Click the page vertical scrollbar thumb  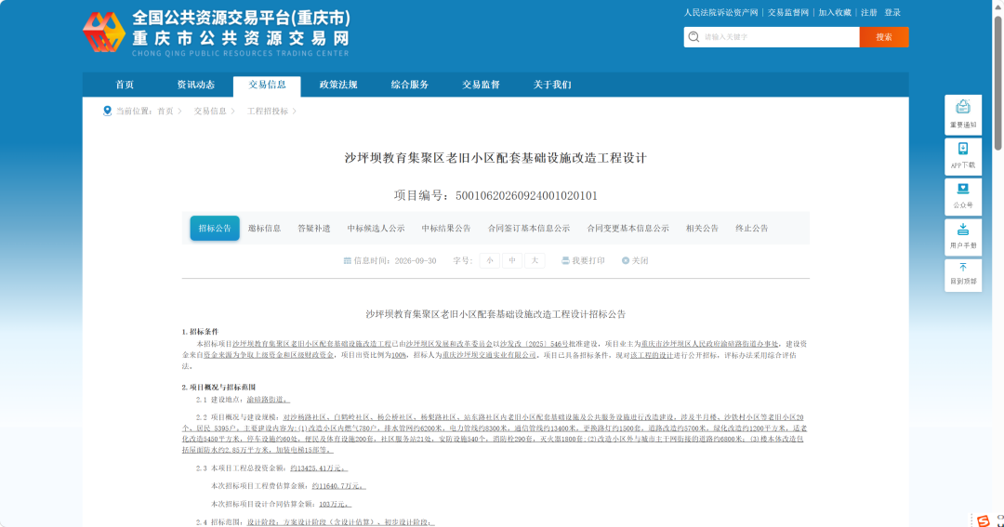[997, 84]
